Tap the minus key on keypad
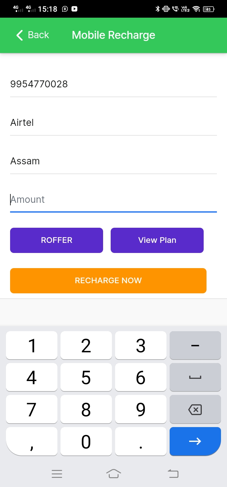Image resolution: width=227 pixels, height=487 pixels. [195, 345]
